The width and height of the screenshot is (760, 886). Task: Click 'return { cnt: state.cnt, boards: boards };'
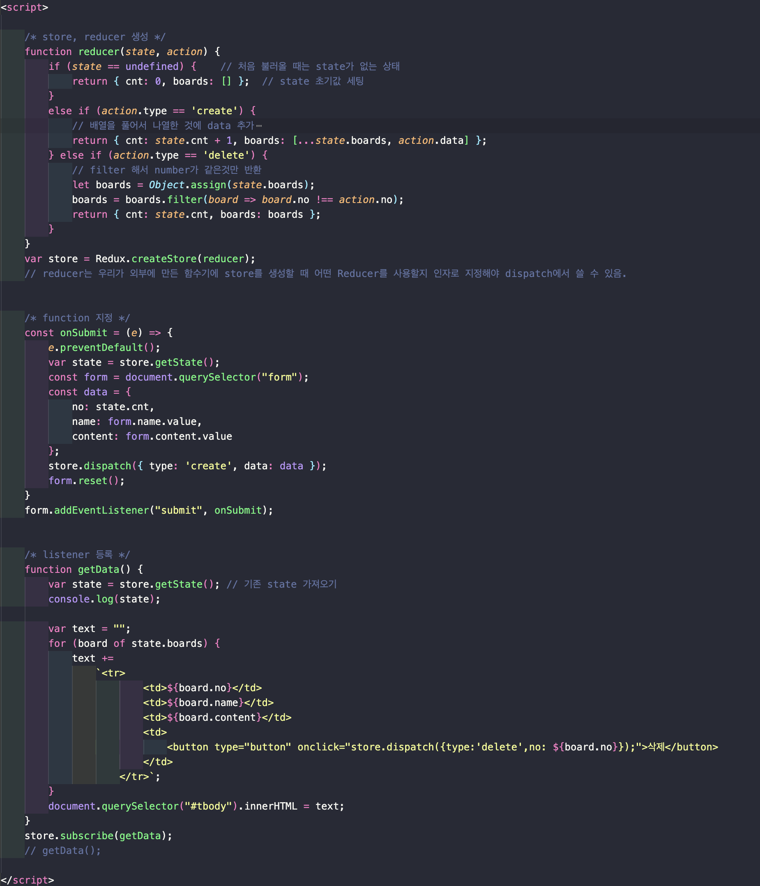197,214
